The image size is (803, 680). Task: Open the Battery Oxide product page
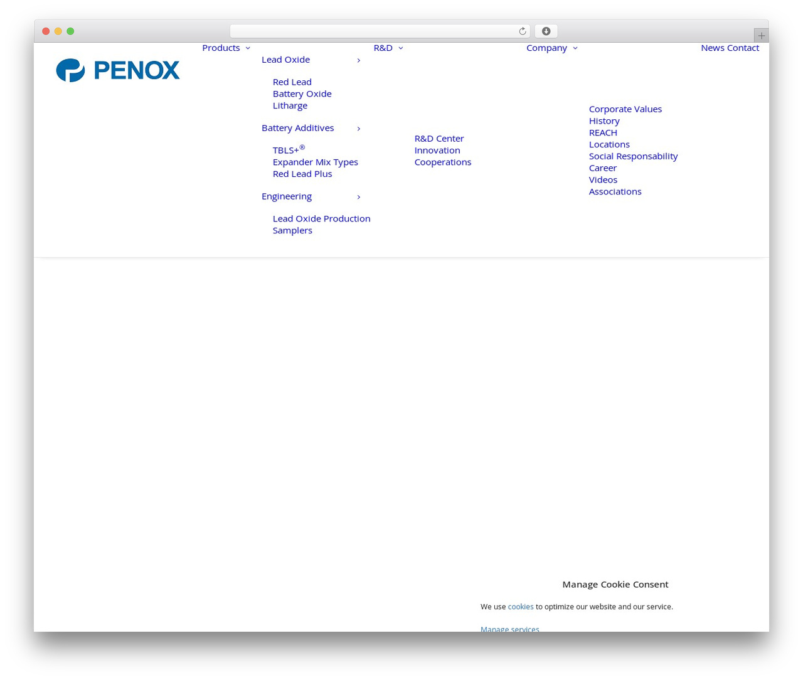click(302, 94)
